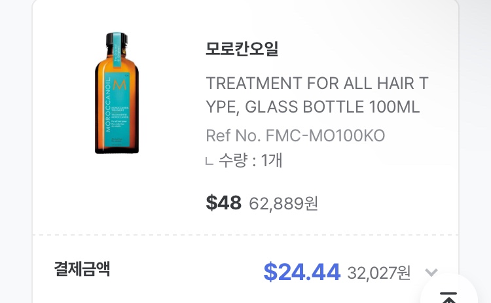
Task: Tap the M logo on the bottle label
Action: click(x=119, y=84)
